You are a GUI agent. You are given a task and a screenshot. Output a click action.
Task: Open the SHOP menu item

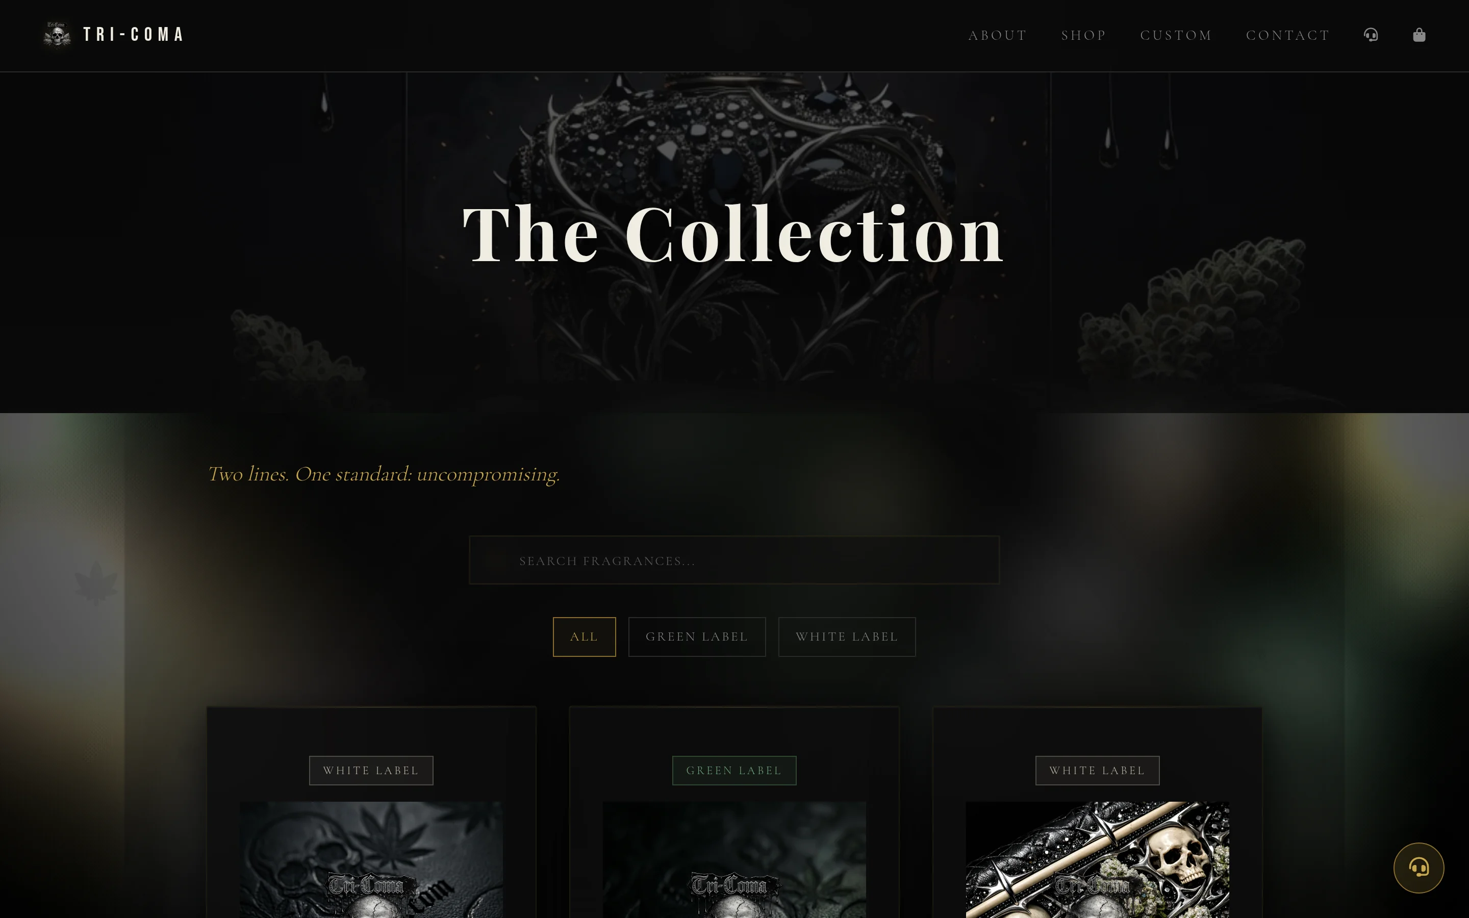(x=1083, y=35)
